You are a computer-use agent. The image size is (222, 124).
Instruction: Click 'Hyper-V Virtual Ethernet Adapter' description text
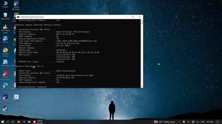click(x=73, y=32)
